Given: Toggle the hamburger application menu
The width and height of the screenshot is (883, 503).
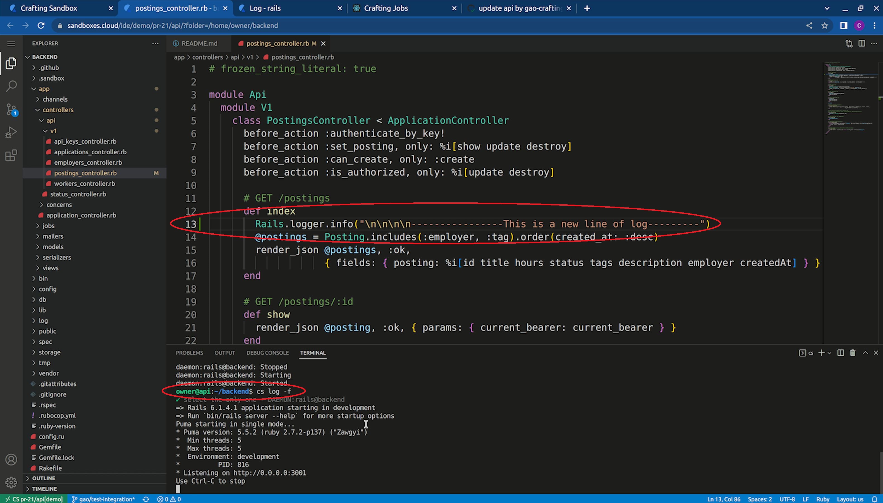Looking at the screenshot, I should 11,43.
